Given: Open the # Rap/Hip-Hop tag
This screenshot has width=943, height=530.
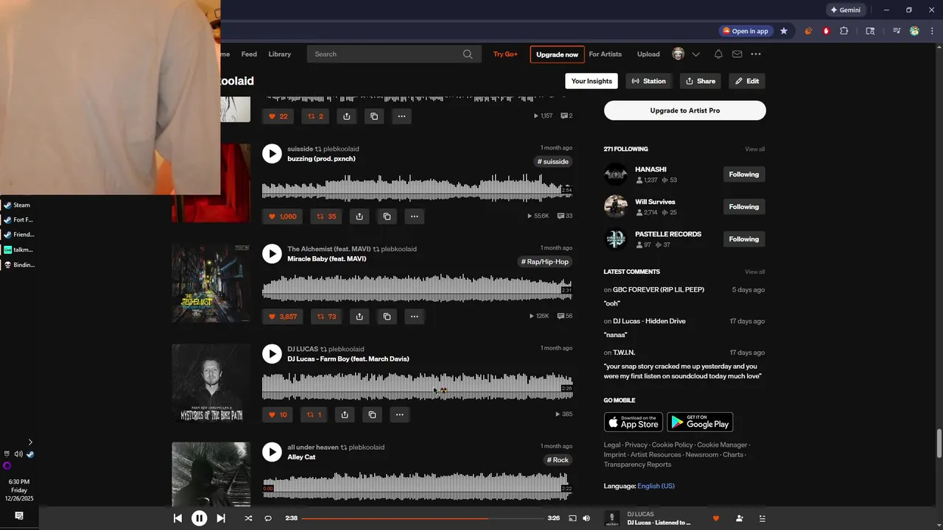Looking at the screenshot, I should (x=545, y=262).
